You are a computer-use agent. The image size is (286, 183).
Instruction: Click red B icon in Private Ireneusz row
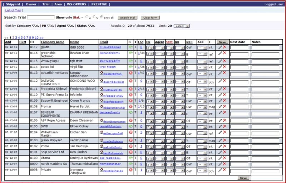point(130,170)
